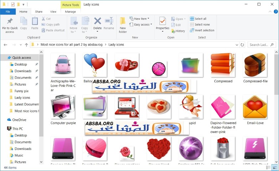Click Pin to Quick access icon
Image resolution: width=279 pixels, height=171 pixels.
(x=10, y=25)
